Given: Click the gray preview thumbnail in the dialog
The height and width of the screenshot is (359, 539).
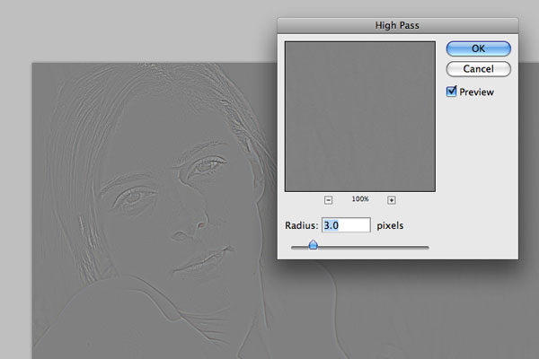Looking at the screenshot, I should 359,115.
